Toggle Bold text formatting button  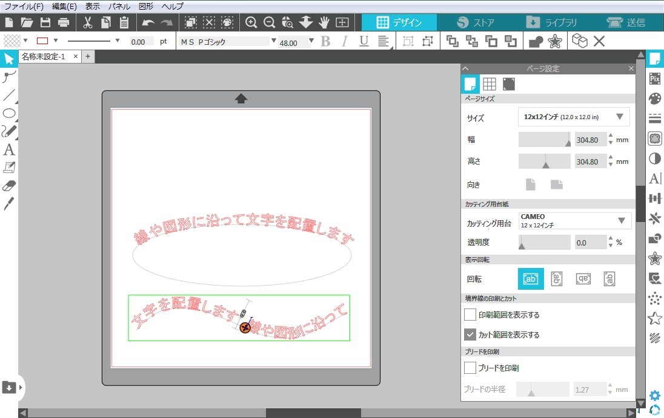pyautogui.click(x=325, y=41)
